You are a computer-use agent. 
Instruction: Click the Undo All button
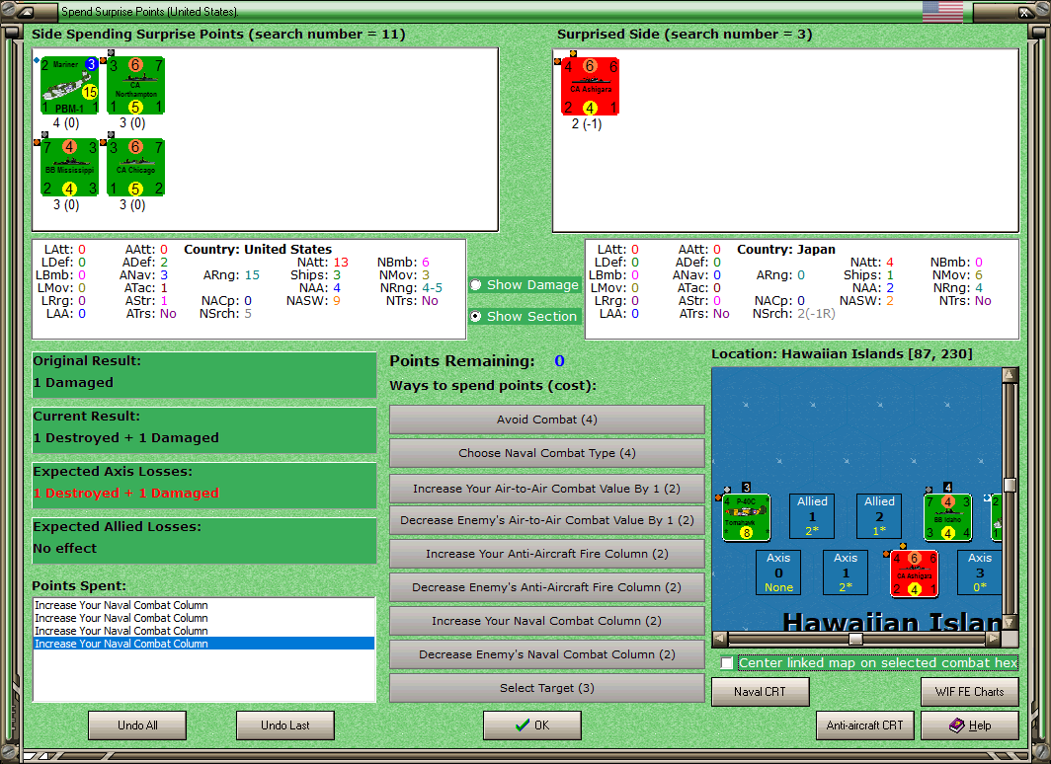pos(137,726)
